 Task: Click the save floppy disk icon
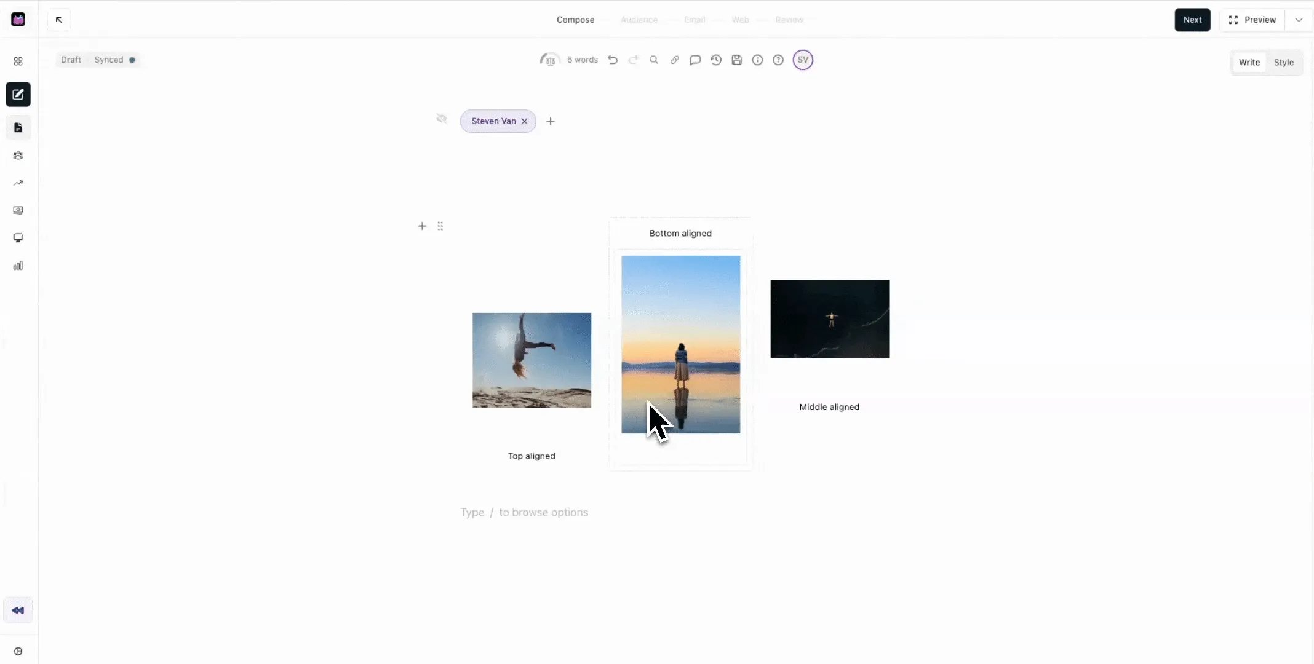(x=737, y=60)
